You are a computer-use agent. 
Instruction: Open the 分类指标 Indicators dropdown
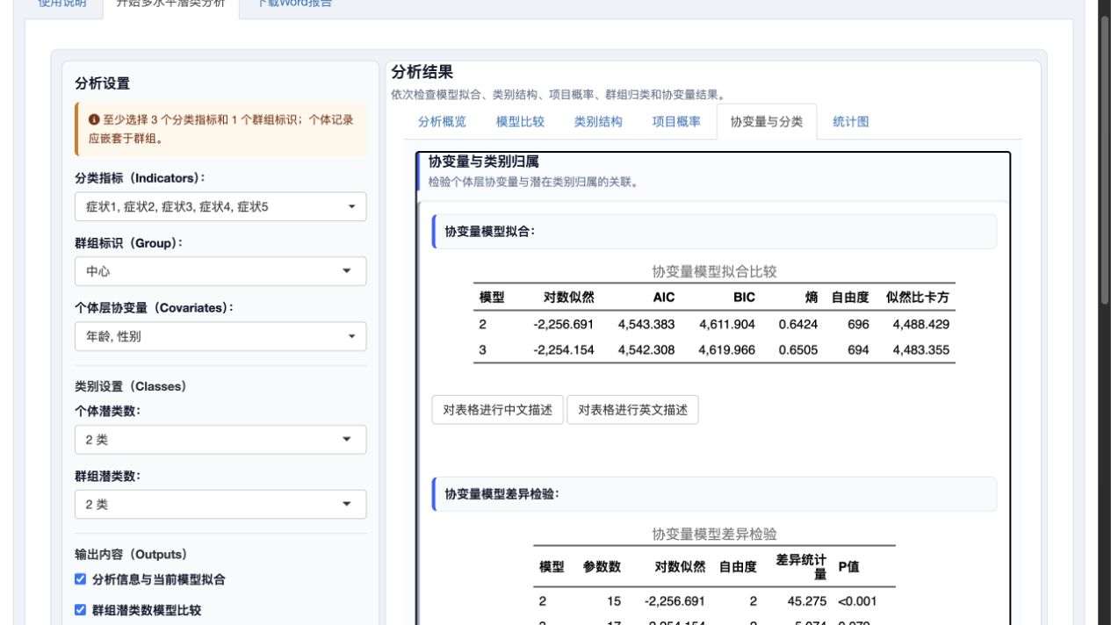(220, 207)
